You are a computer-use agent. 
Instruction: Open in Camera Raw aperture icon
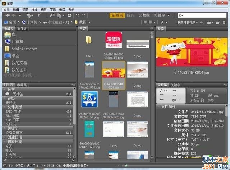tap(70, 15)
